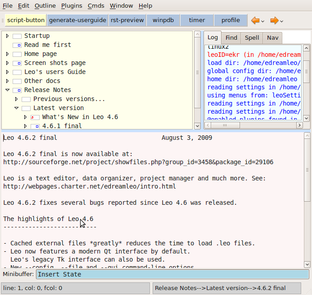Open the Outline menu

[45, 6]
